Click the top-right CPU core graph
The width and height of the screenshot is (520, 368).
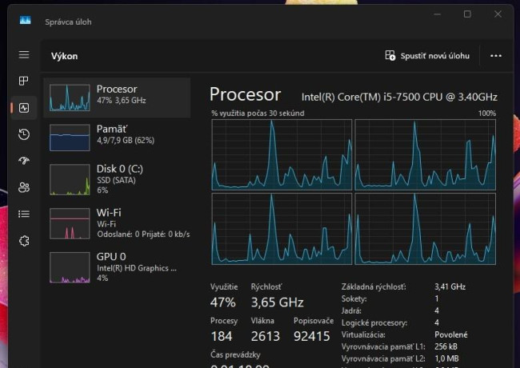pyautogui.click(x=425, y=155)
